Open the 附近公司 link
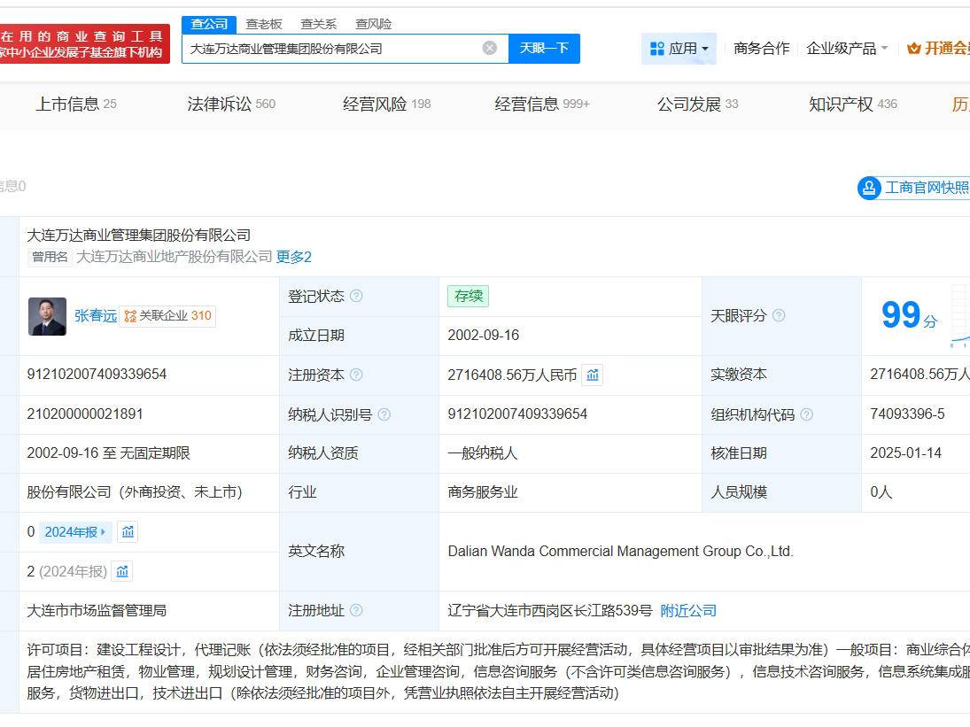The image size is (970, 727). click(x=688, y=611)
